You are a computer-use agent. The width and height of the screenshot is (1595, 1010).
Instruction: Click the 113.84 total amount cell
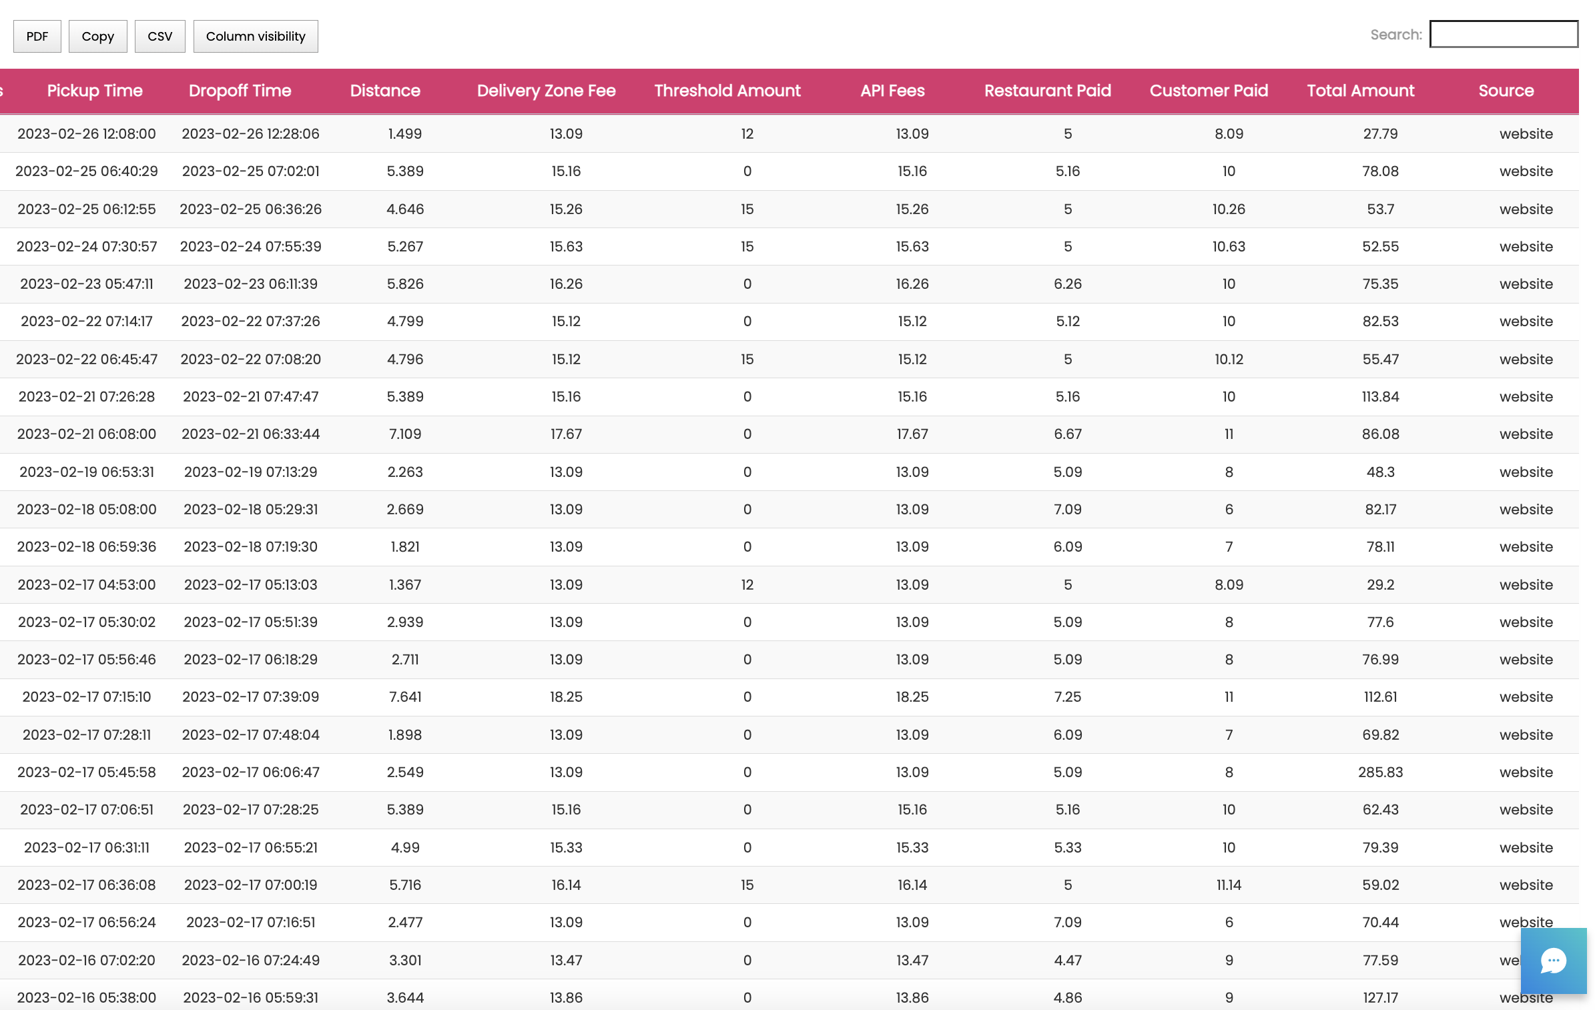click(1379, 396)
